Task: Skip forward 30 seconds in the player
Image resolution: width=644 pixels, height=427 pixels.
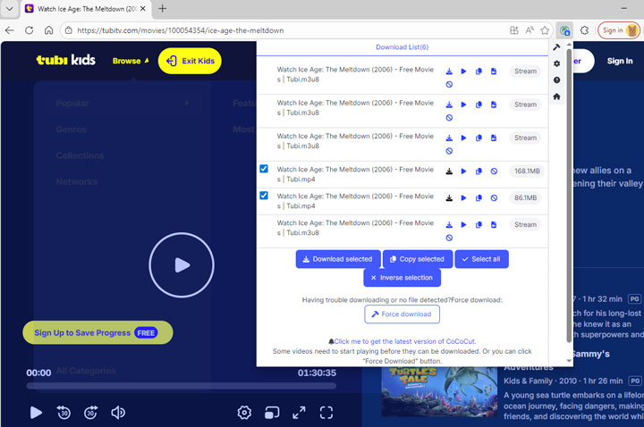Action: tap(90, 413)
